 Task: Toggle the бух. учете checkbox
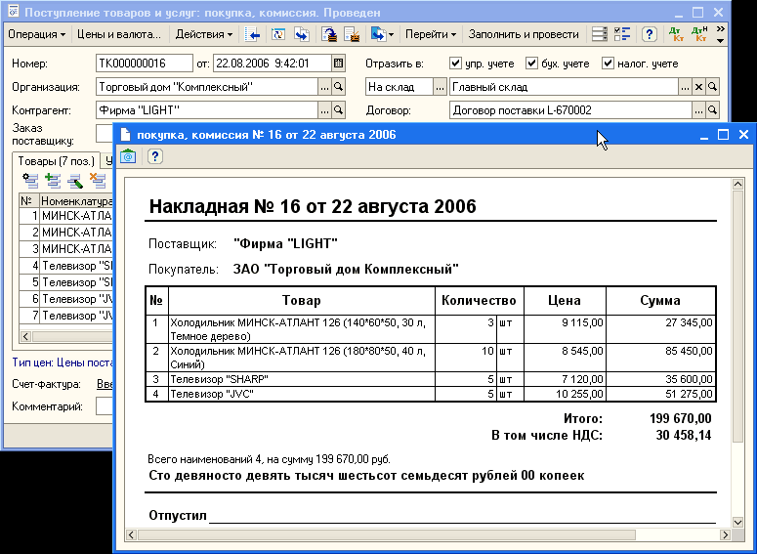coord(531,63)
